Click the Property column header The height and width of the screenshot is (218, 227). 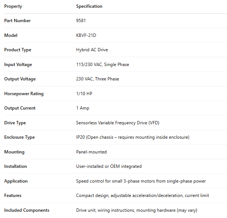13,6
